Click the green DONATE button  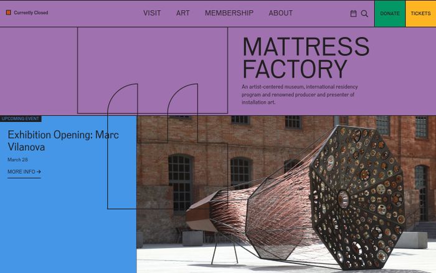pos(390,13)
